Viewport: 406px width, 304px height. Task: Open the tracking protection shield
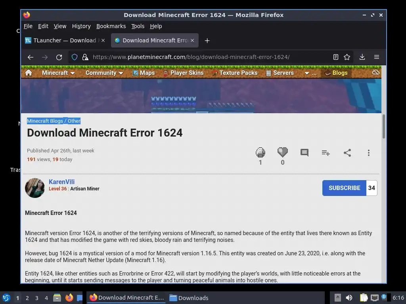click(74, 57)
